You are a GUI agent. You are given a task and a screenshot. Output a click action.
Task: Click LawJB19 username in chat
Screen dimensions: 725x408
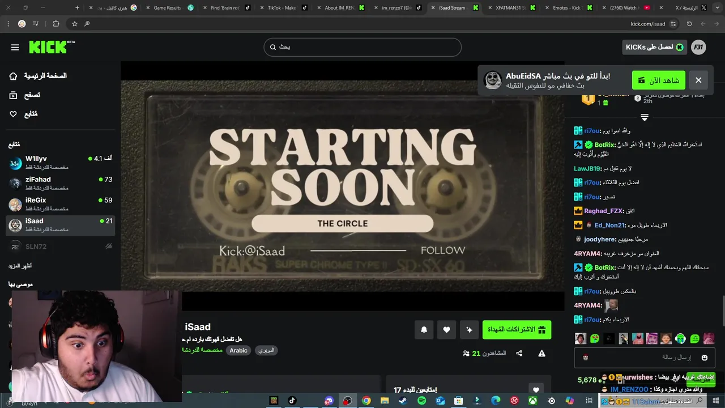(587, 168)
